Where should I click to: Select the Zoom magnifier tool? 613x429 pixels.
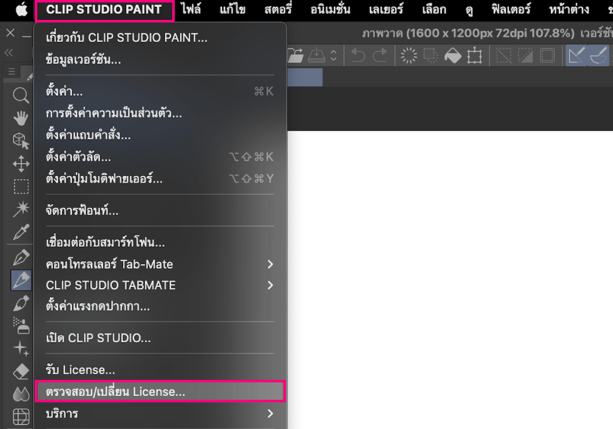(x=21, y=95)
